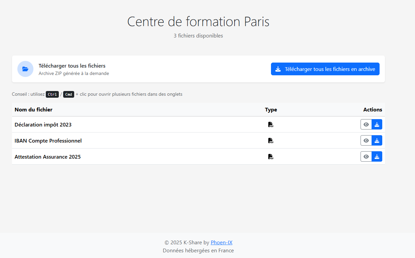The height and width of the screenshot is (258, 415).
Task: Click the Nom du fichier column header
Action: (34, 109)
